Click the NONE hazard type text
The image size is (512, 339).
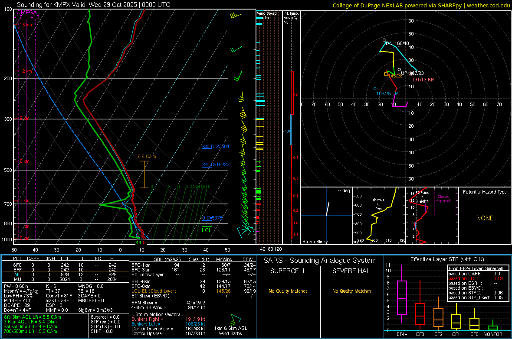coord(485,218)
